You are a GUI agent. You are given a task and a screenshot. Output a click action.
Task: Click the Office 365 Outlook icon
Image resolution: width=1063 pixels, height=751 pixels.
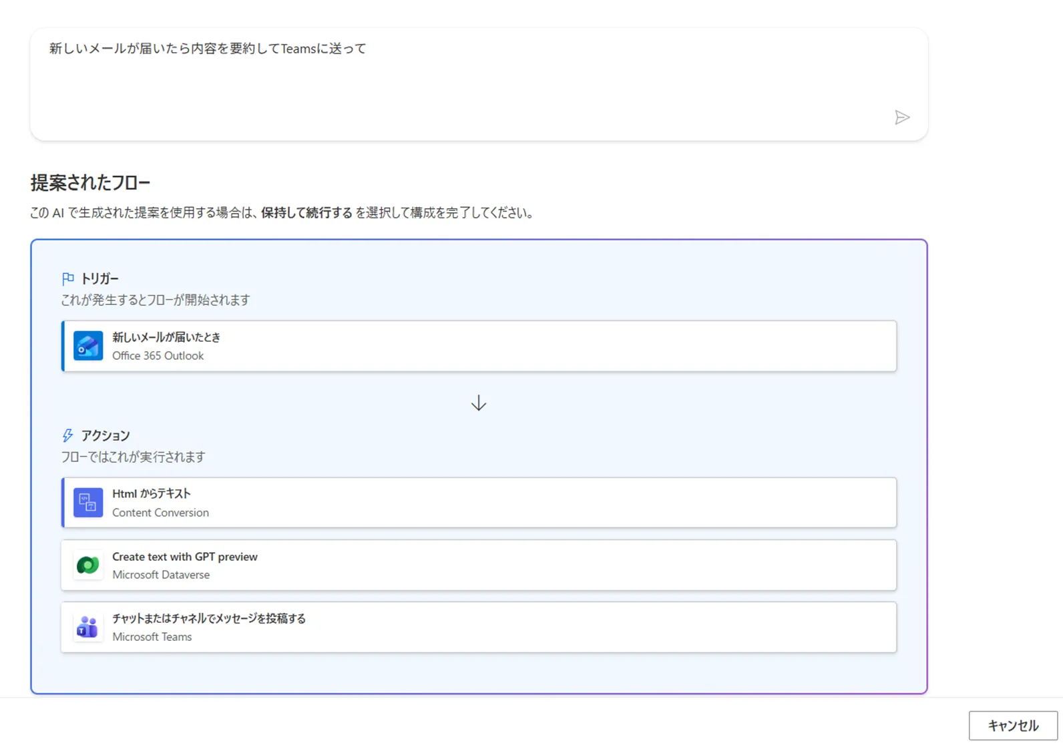(88, 346)
